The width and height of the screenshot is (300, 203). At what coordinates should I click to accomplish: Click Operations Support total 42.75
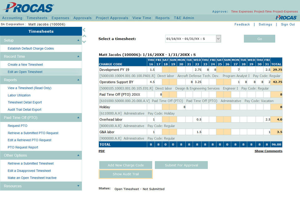click(277, 82)
